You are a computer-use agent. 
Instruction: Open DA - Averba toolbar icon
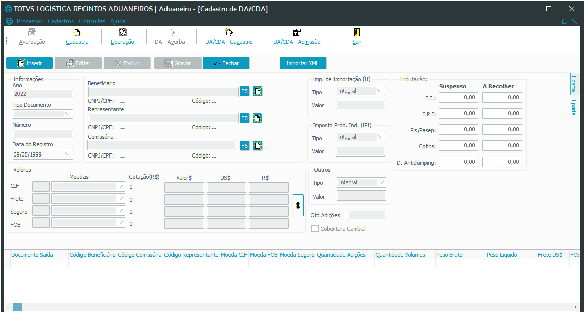(x=171, y=32)
